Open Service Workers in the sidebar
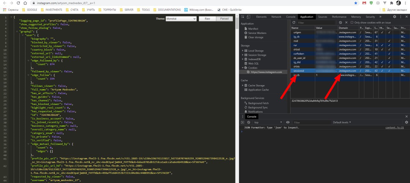The height and width of the screenshot is (183, 410). (x=257, y=33)
